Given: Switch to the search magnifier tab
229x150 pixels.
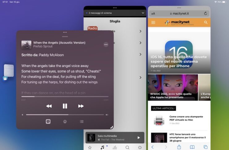Looking at the screenshot, I should click(x=127, y=148).
